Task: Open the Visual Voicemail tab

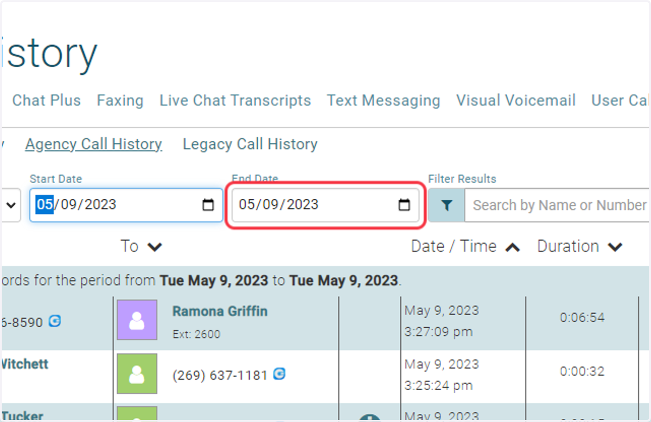Action: (x=516, y=101)
